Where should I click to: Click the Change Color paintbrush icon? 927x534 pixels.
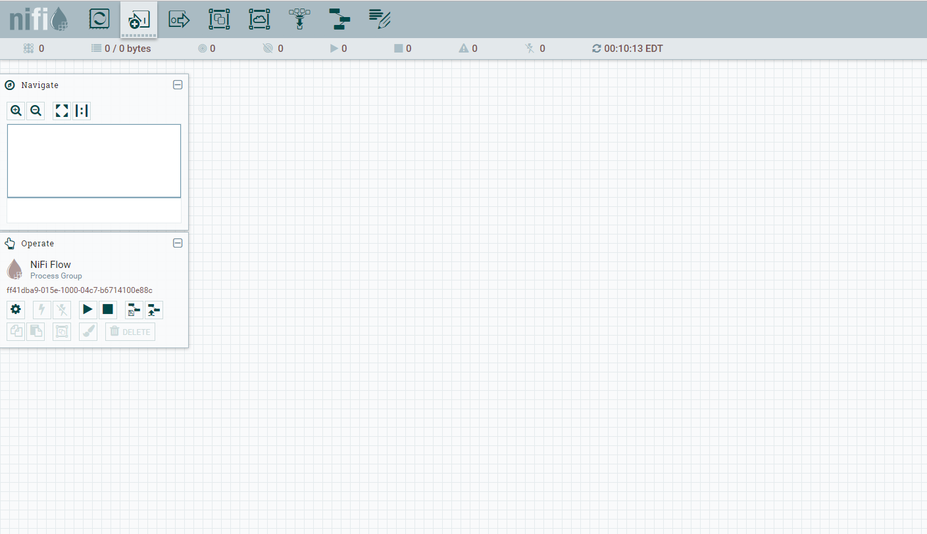point(88,332)
